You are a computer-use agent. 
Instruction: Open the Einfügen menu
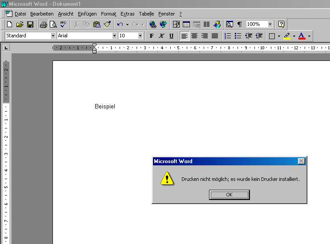click(x=87, y=14)
